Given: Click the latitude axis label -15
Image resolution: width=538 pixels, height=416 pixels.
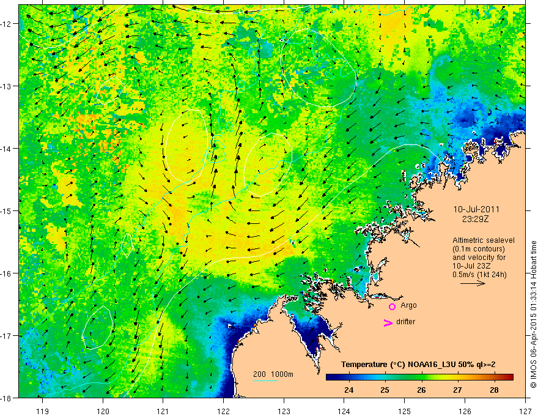Looking at the screenshot, I should [7, 210].
